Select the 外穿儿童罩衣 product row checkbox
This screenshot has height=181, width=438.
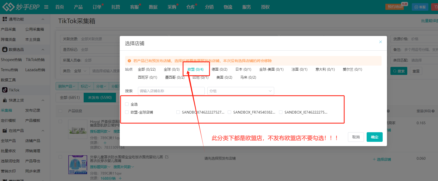click(60, 157)
